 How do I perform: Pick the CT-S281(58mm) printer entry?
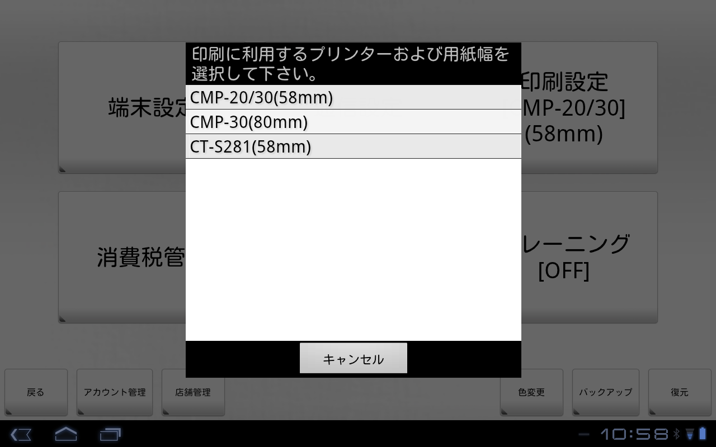point(354,146)
